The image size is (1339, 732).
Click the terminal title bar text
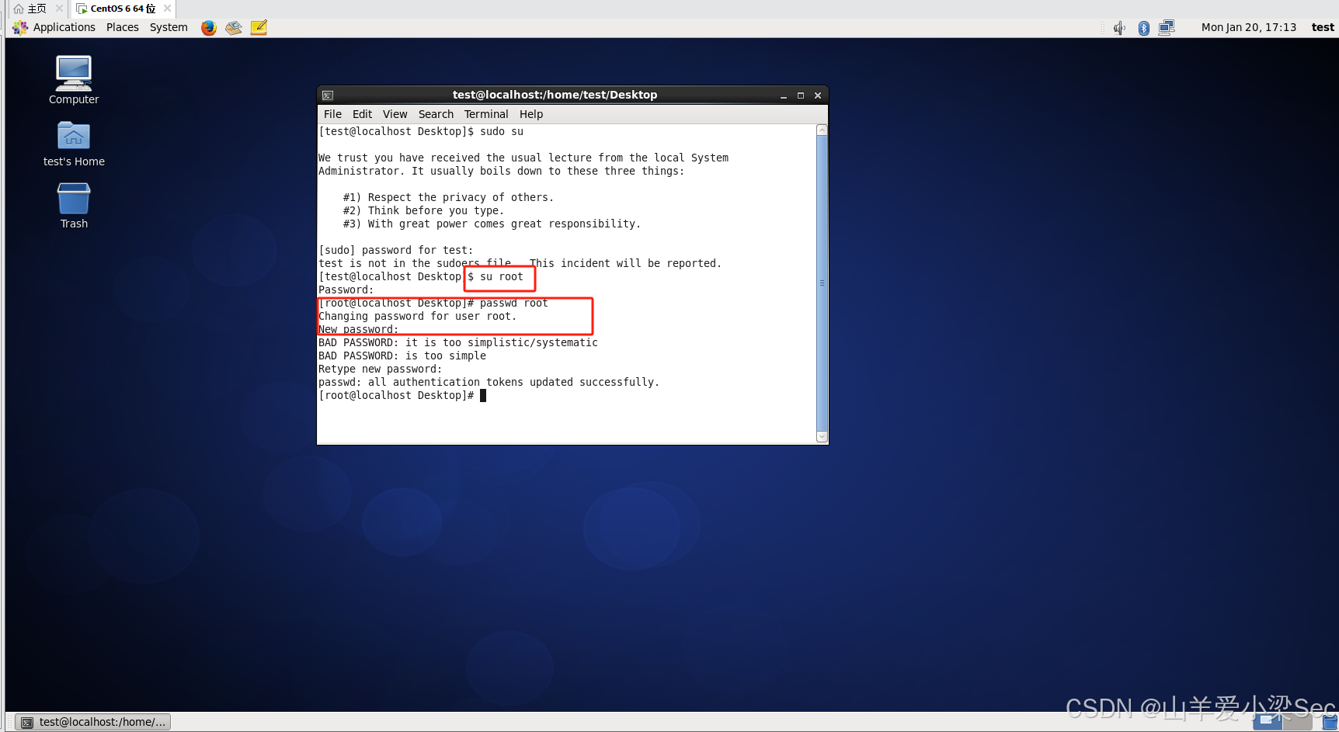(x=555, y=95)
